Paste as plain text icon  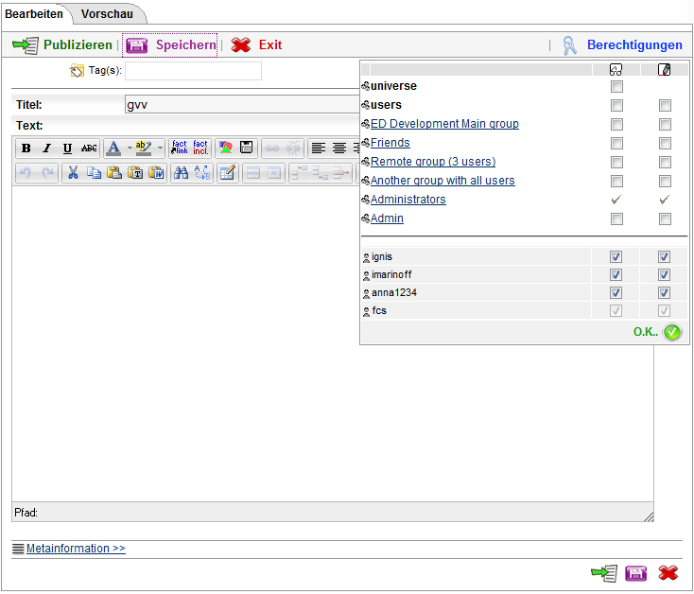[135, 173]
